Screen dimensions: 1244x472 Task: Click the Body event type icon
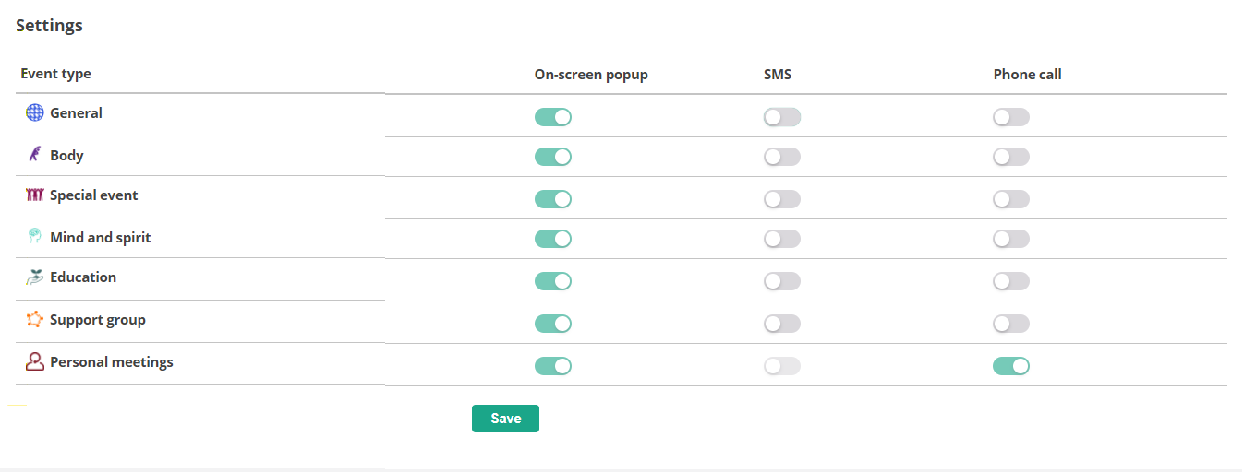tap(35, 155)
